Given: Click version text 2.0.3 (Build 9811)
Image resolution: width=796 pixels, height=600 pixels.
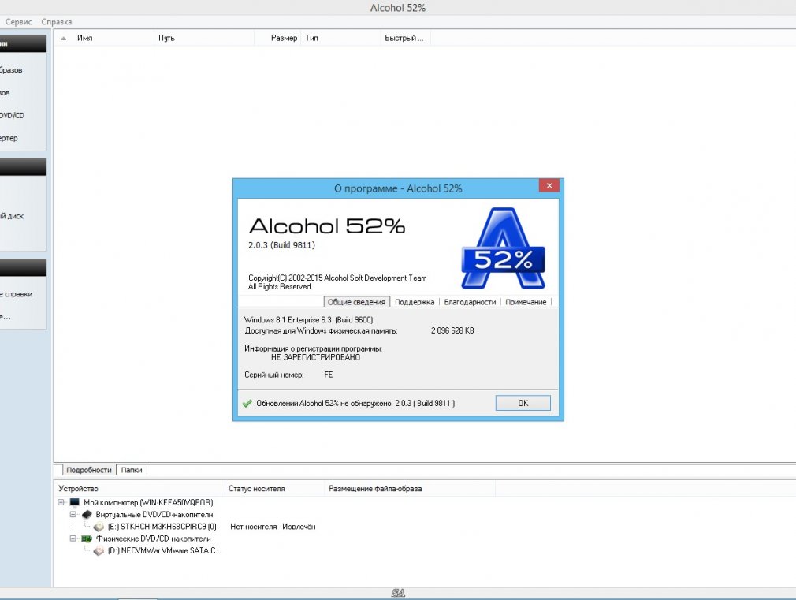Looking at the screenshot, I should pyautogui.click(x=281, y=245).
